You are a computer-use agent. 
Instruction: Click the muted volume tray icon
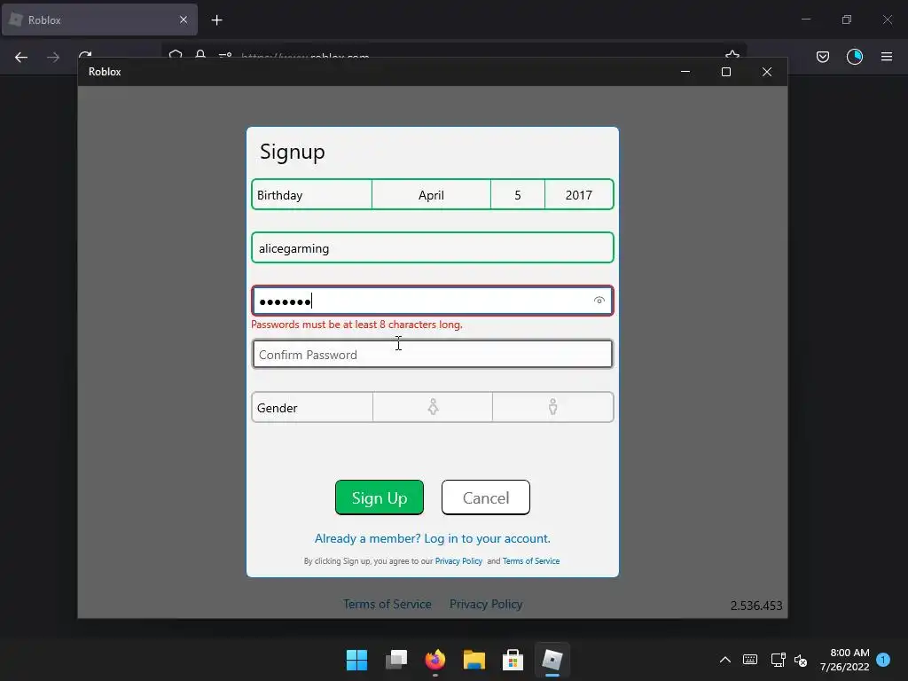801,660
